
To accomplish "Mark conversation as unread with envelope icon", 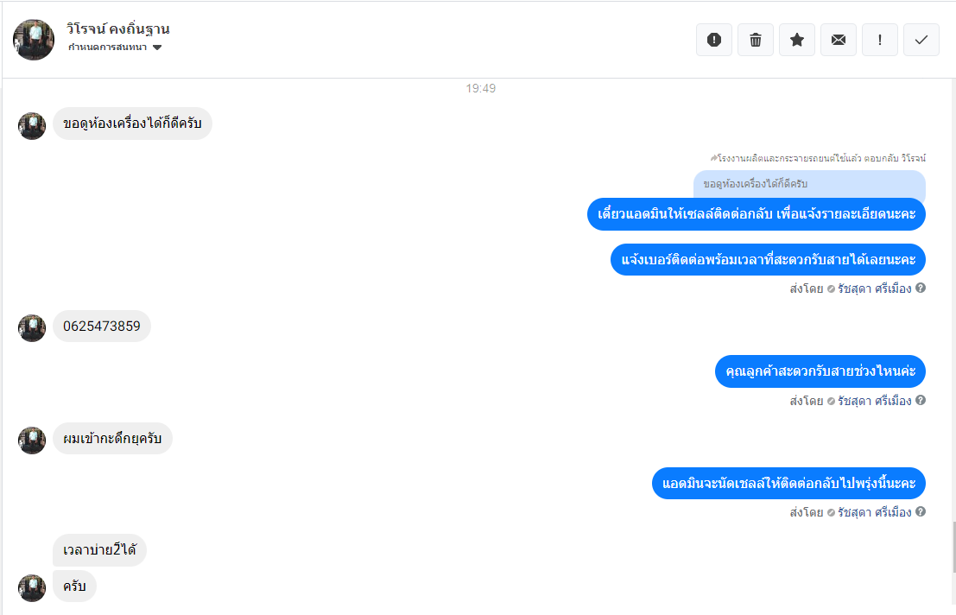I will point(839,40).
